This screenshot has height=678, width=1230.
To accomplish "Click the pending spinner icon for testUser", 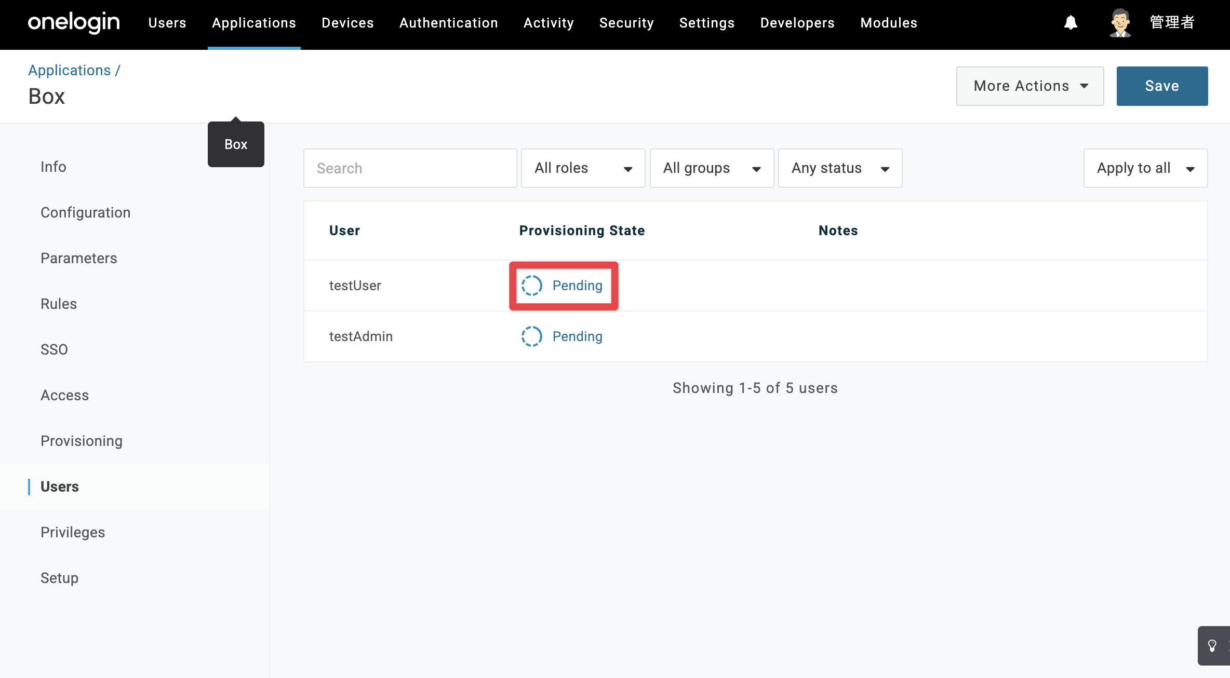I will [x=531, y=286].
